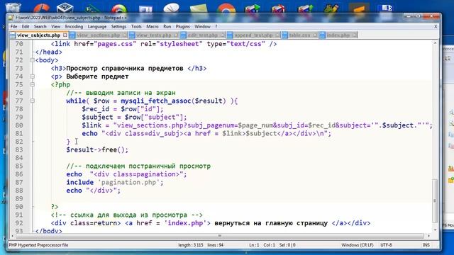Click the 'mysqli_fetch_assoc' function text

pos(156,101)
